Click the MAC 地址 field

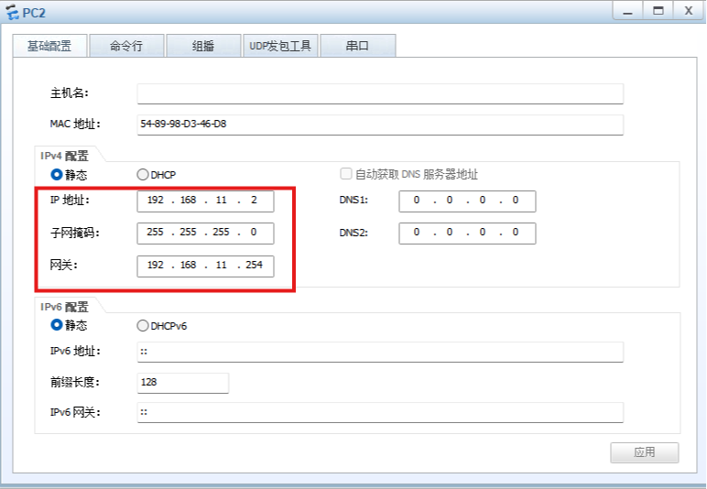point(380,125)
